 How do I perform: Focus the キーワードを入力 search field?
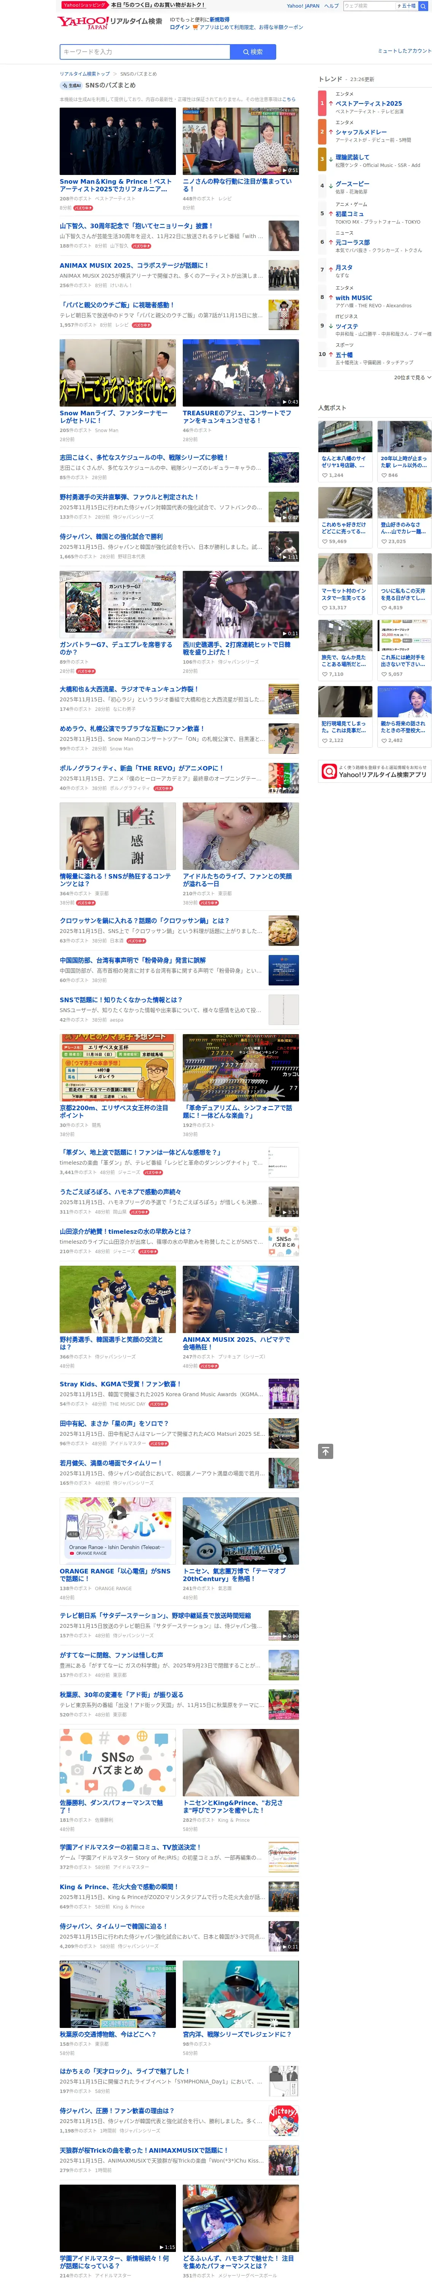[x=144, y=52]
